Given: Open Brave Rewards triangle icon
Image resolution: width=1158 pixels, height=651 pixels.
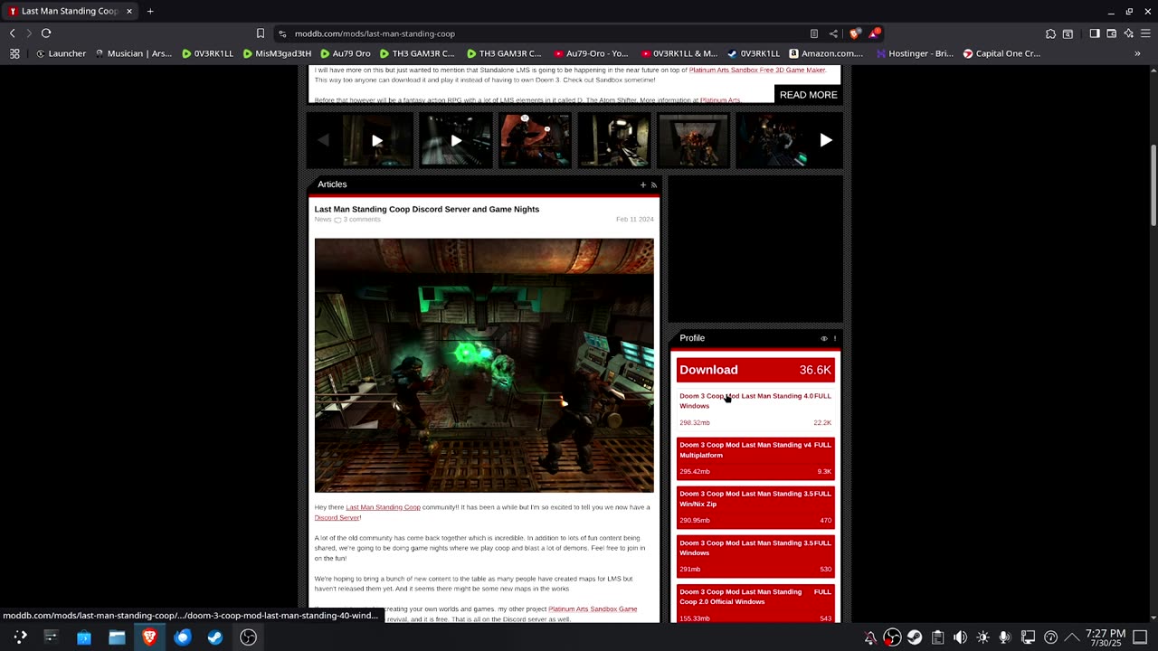Looking at the screenshot, I should point(874,33).
